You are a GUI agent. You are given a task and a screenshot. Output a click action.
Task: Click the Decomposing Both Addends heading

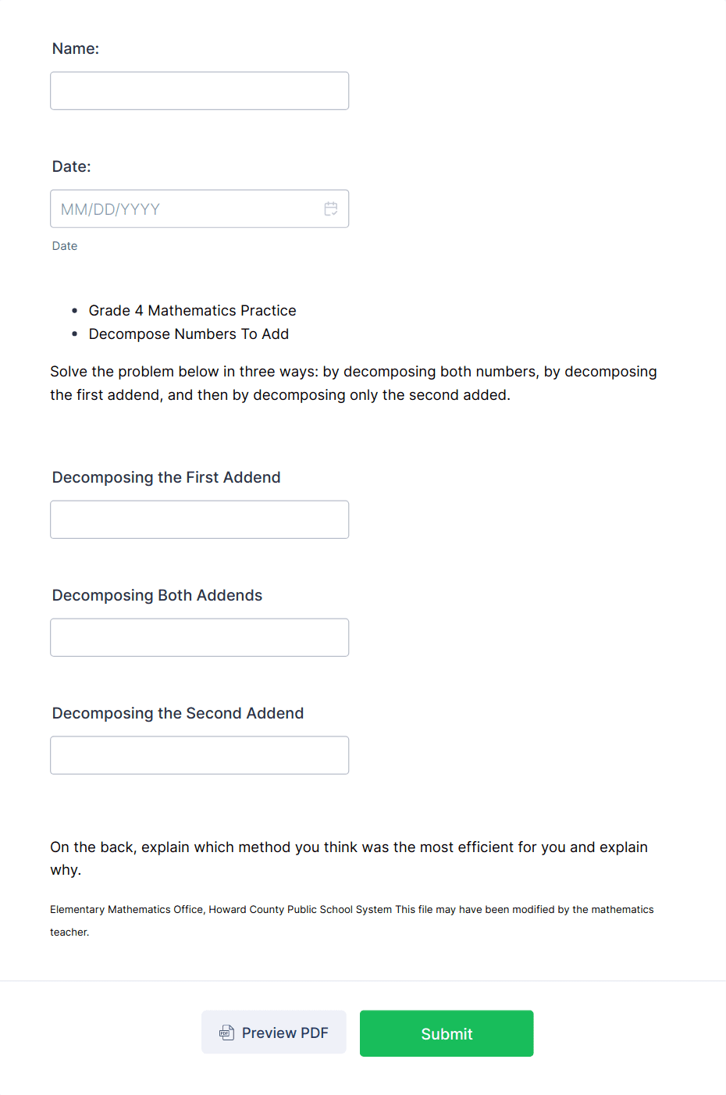pyautogui.click(x=157, y=595)
